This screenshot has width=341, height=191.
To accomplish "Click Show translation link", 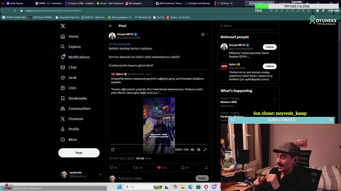I will 121,44.
